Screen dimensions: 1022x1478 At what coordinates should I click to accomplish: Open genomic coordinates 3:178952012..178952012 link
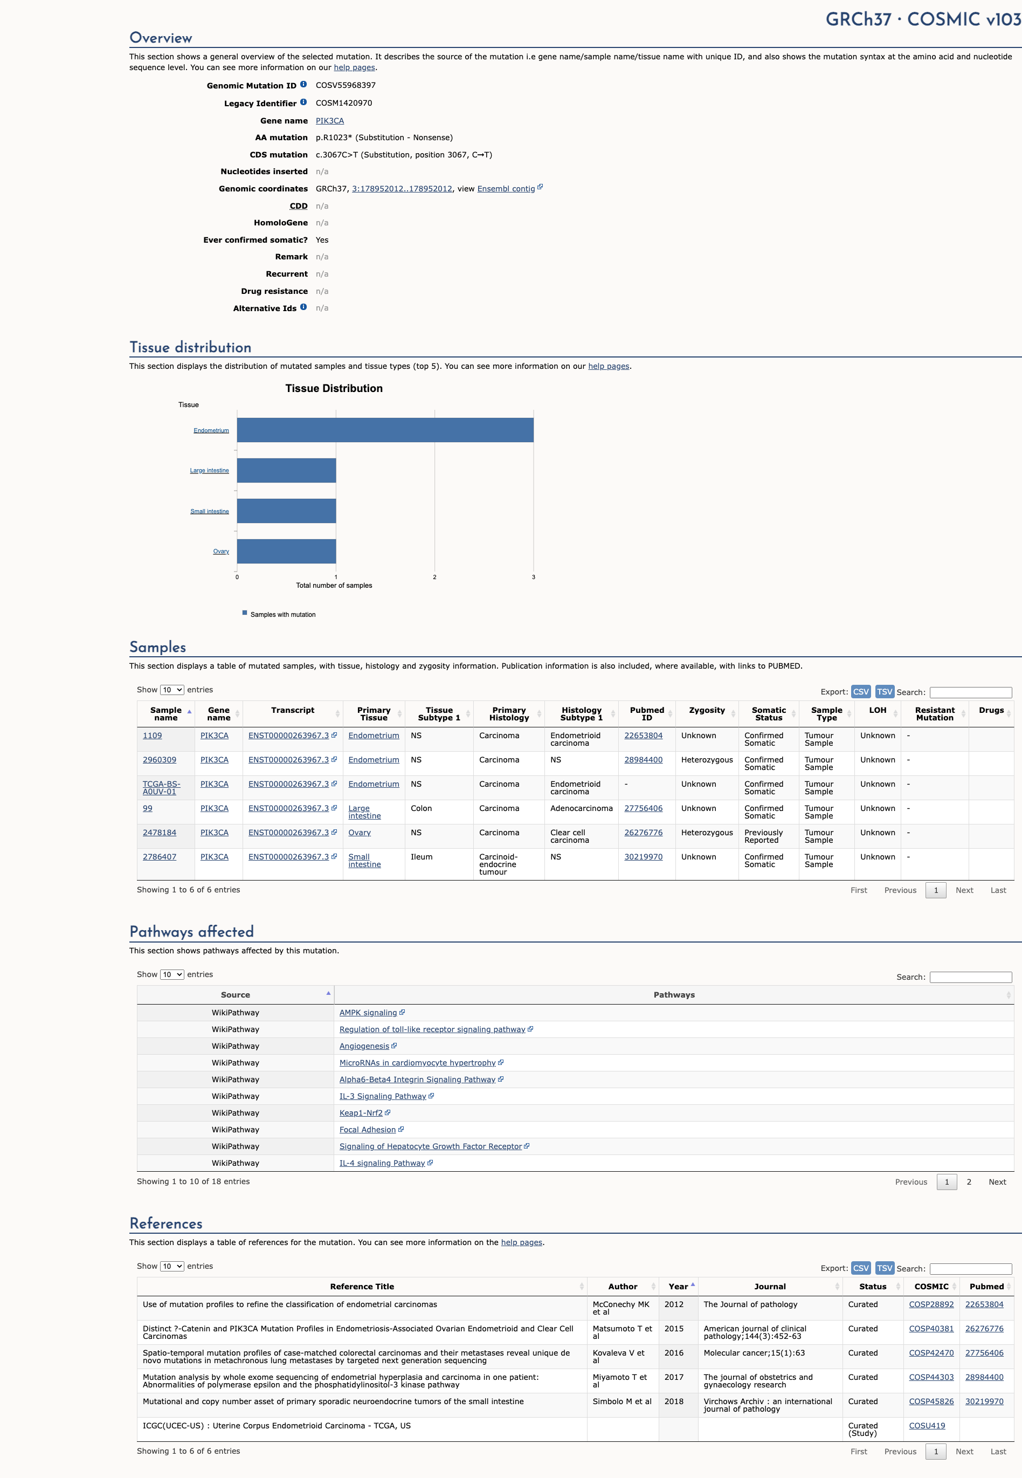(402, 189)
